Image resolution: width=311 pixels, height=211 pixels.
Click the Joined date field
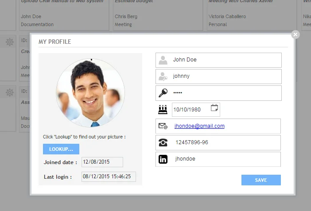(102, 162)
